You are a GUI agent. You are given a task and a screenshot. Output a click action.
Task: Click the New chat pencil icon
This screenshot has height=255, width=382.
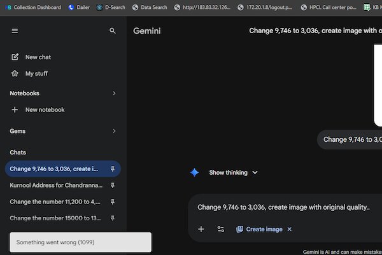[x=15, y=57]
